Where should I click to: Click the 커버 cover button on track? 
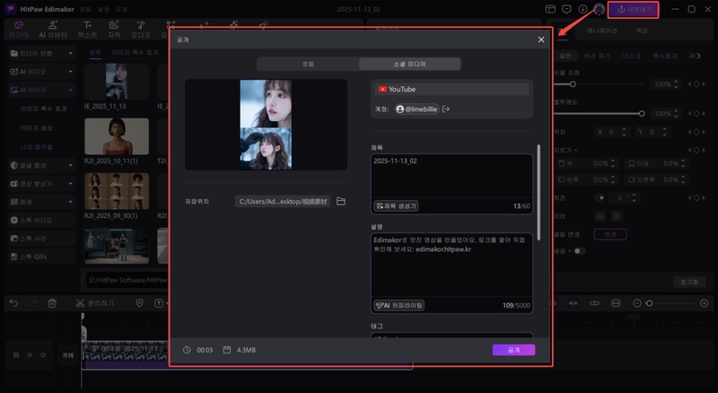point(68,355)
